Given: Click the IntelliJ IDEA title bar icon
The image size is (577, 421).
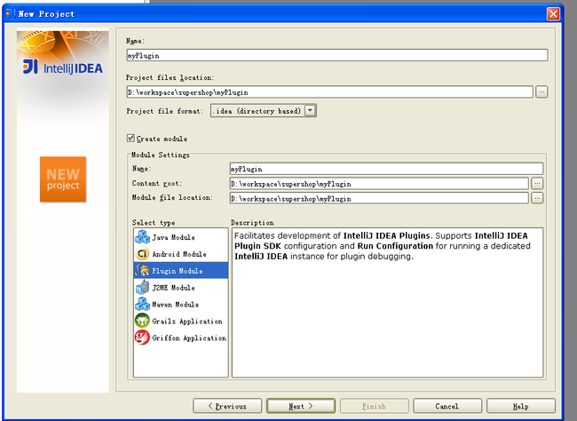Looking at the screenshot, I should point(10,13).
